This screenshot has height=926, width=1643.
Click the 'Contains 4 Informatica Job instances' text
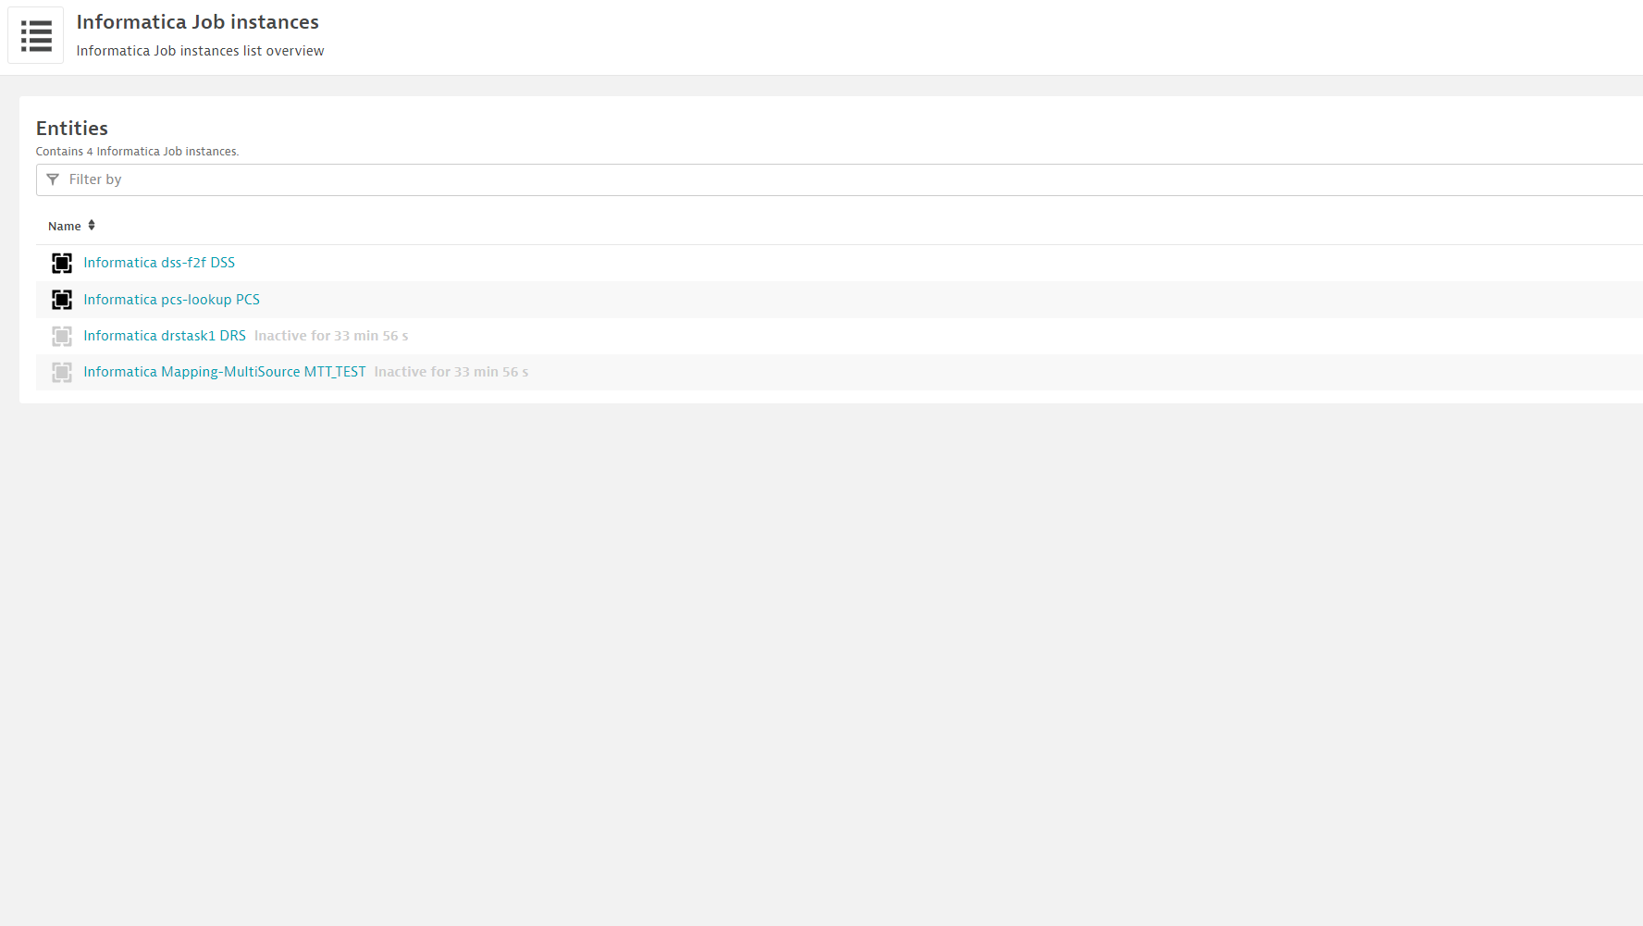tap(137, 152)
